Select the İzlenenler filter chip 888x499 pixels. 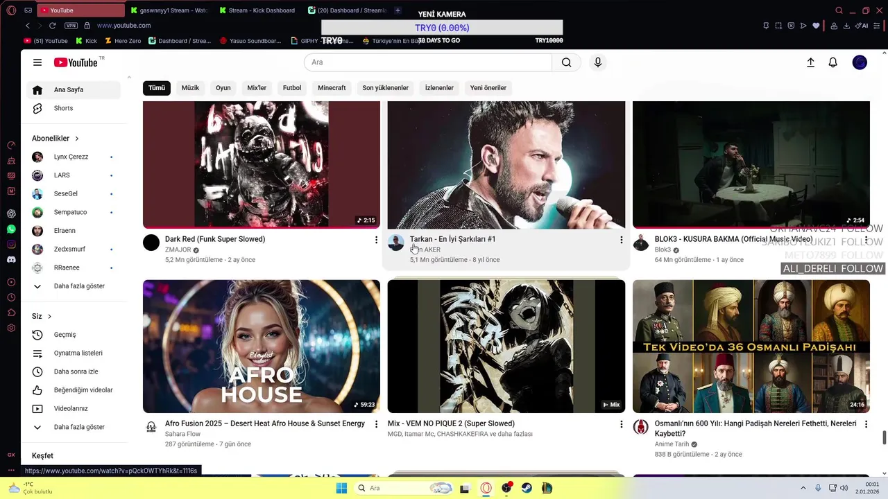pyautogui.click(x=439, y=88)
